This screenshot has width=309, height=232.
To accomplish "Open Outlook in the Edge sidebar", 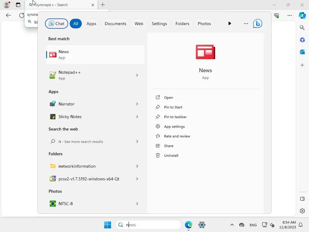I will point(302,52).
